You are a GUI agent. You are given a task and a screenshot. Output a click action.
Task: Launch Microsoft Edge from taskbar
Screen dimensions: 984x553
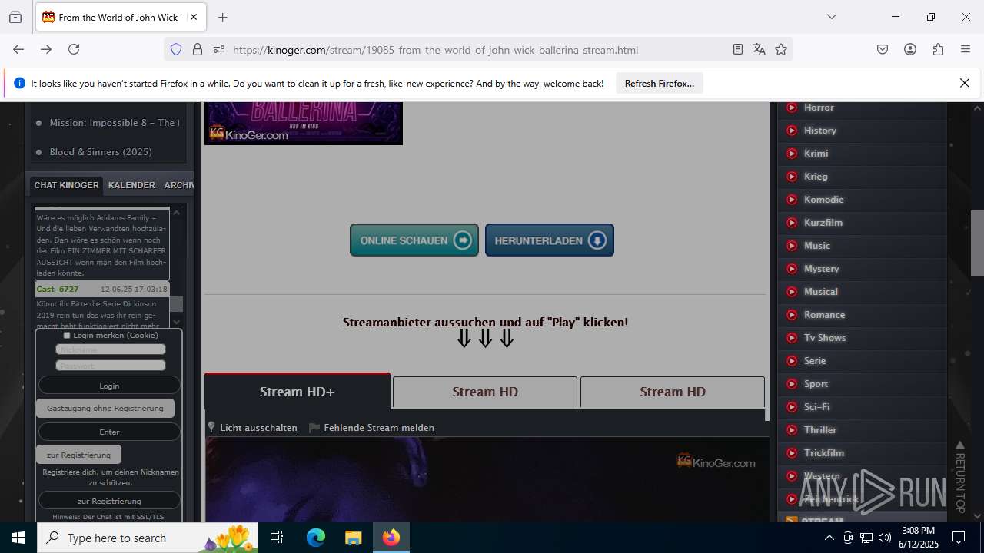pyautogui.click(x=316, y=538)
